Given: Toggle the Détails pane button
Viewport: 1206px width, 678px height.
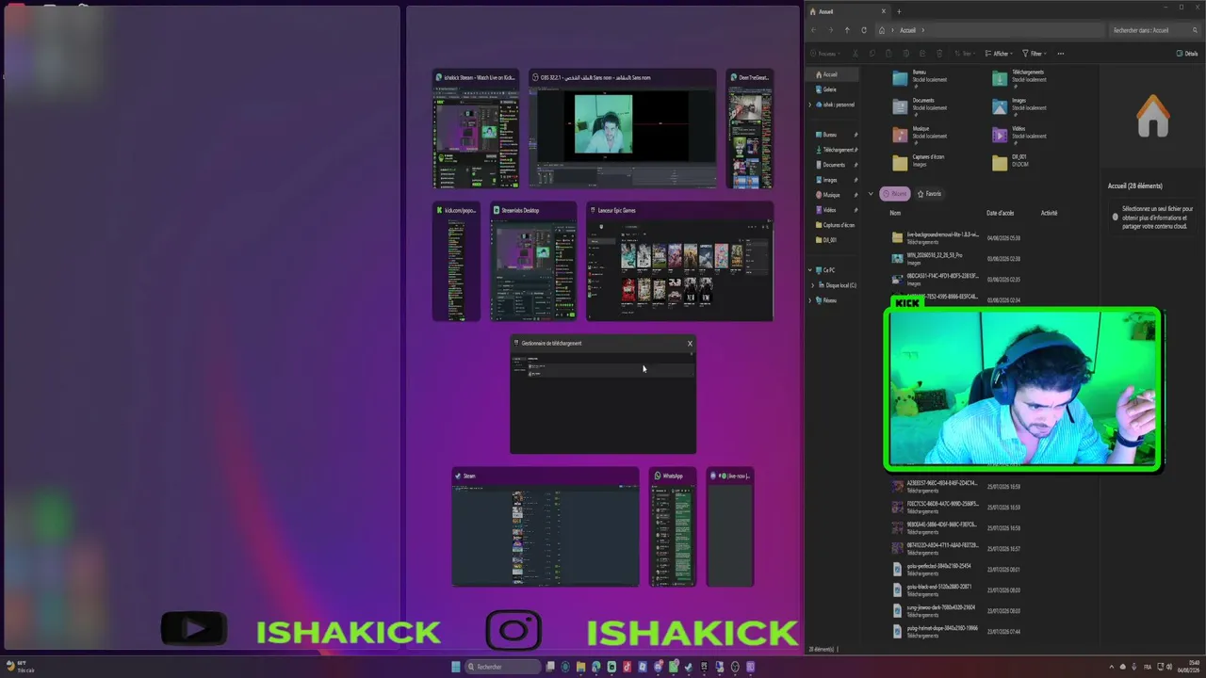Looking at the screenshot, I should (1187, 54).
